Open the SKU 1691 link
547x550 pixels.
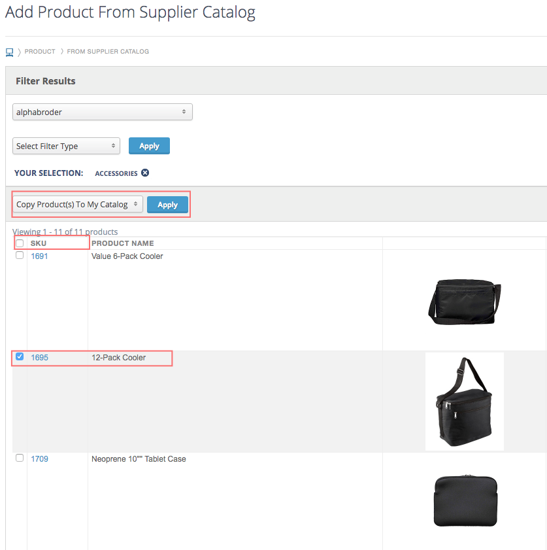pos(39,256)
